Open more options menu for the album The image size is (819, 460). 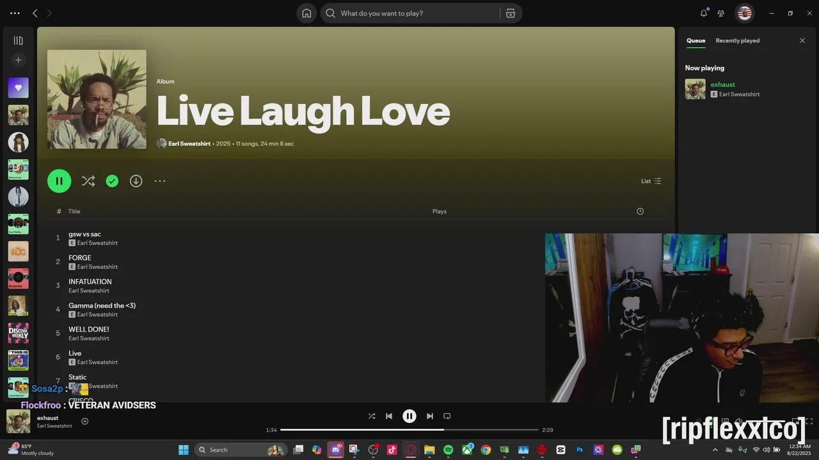pos(160,181)
